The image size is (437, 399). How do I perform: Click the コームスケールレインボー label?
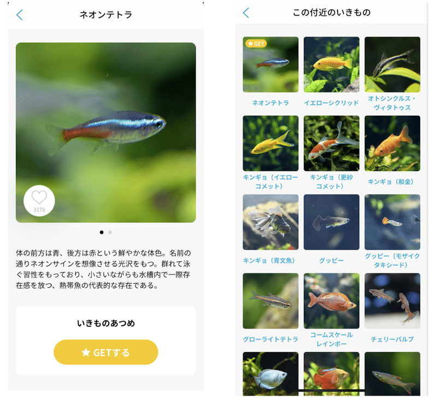pos(332,339)
